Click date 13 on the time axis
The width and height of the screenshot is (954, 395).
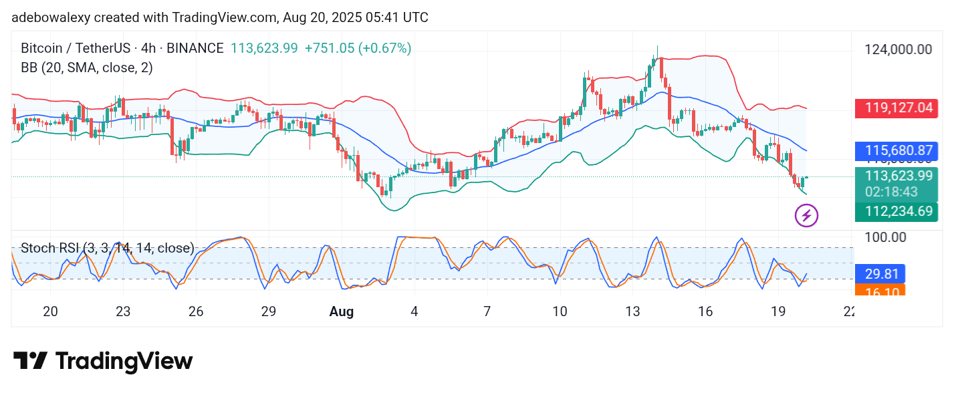point(632,311)
